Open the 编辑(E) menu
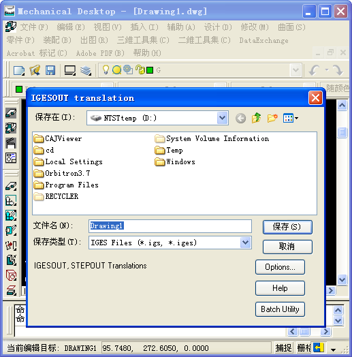Viewport: 352px width, 357px height. (x=71, y=27)
